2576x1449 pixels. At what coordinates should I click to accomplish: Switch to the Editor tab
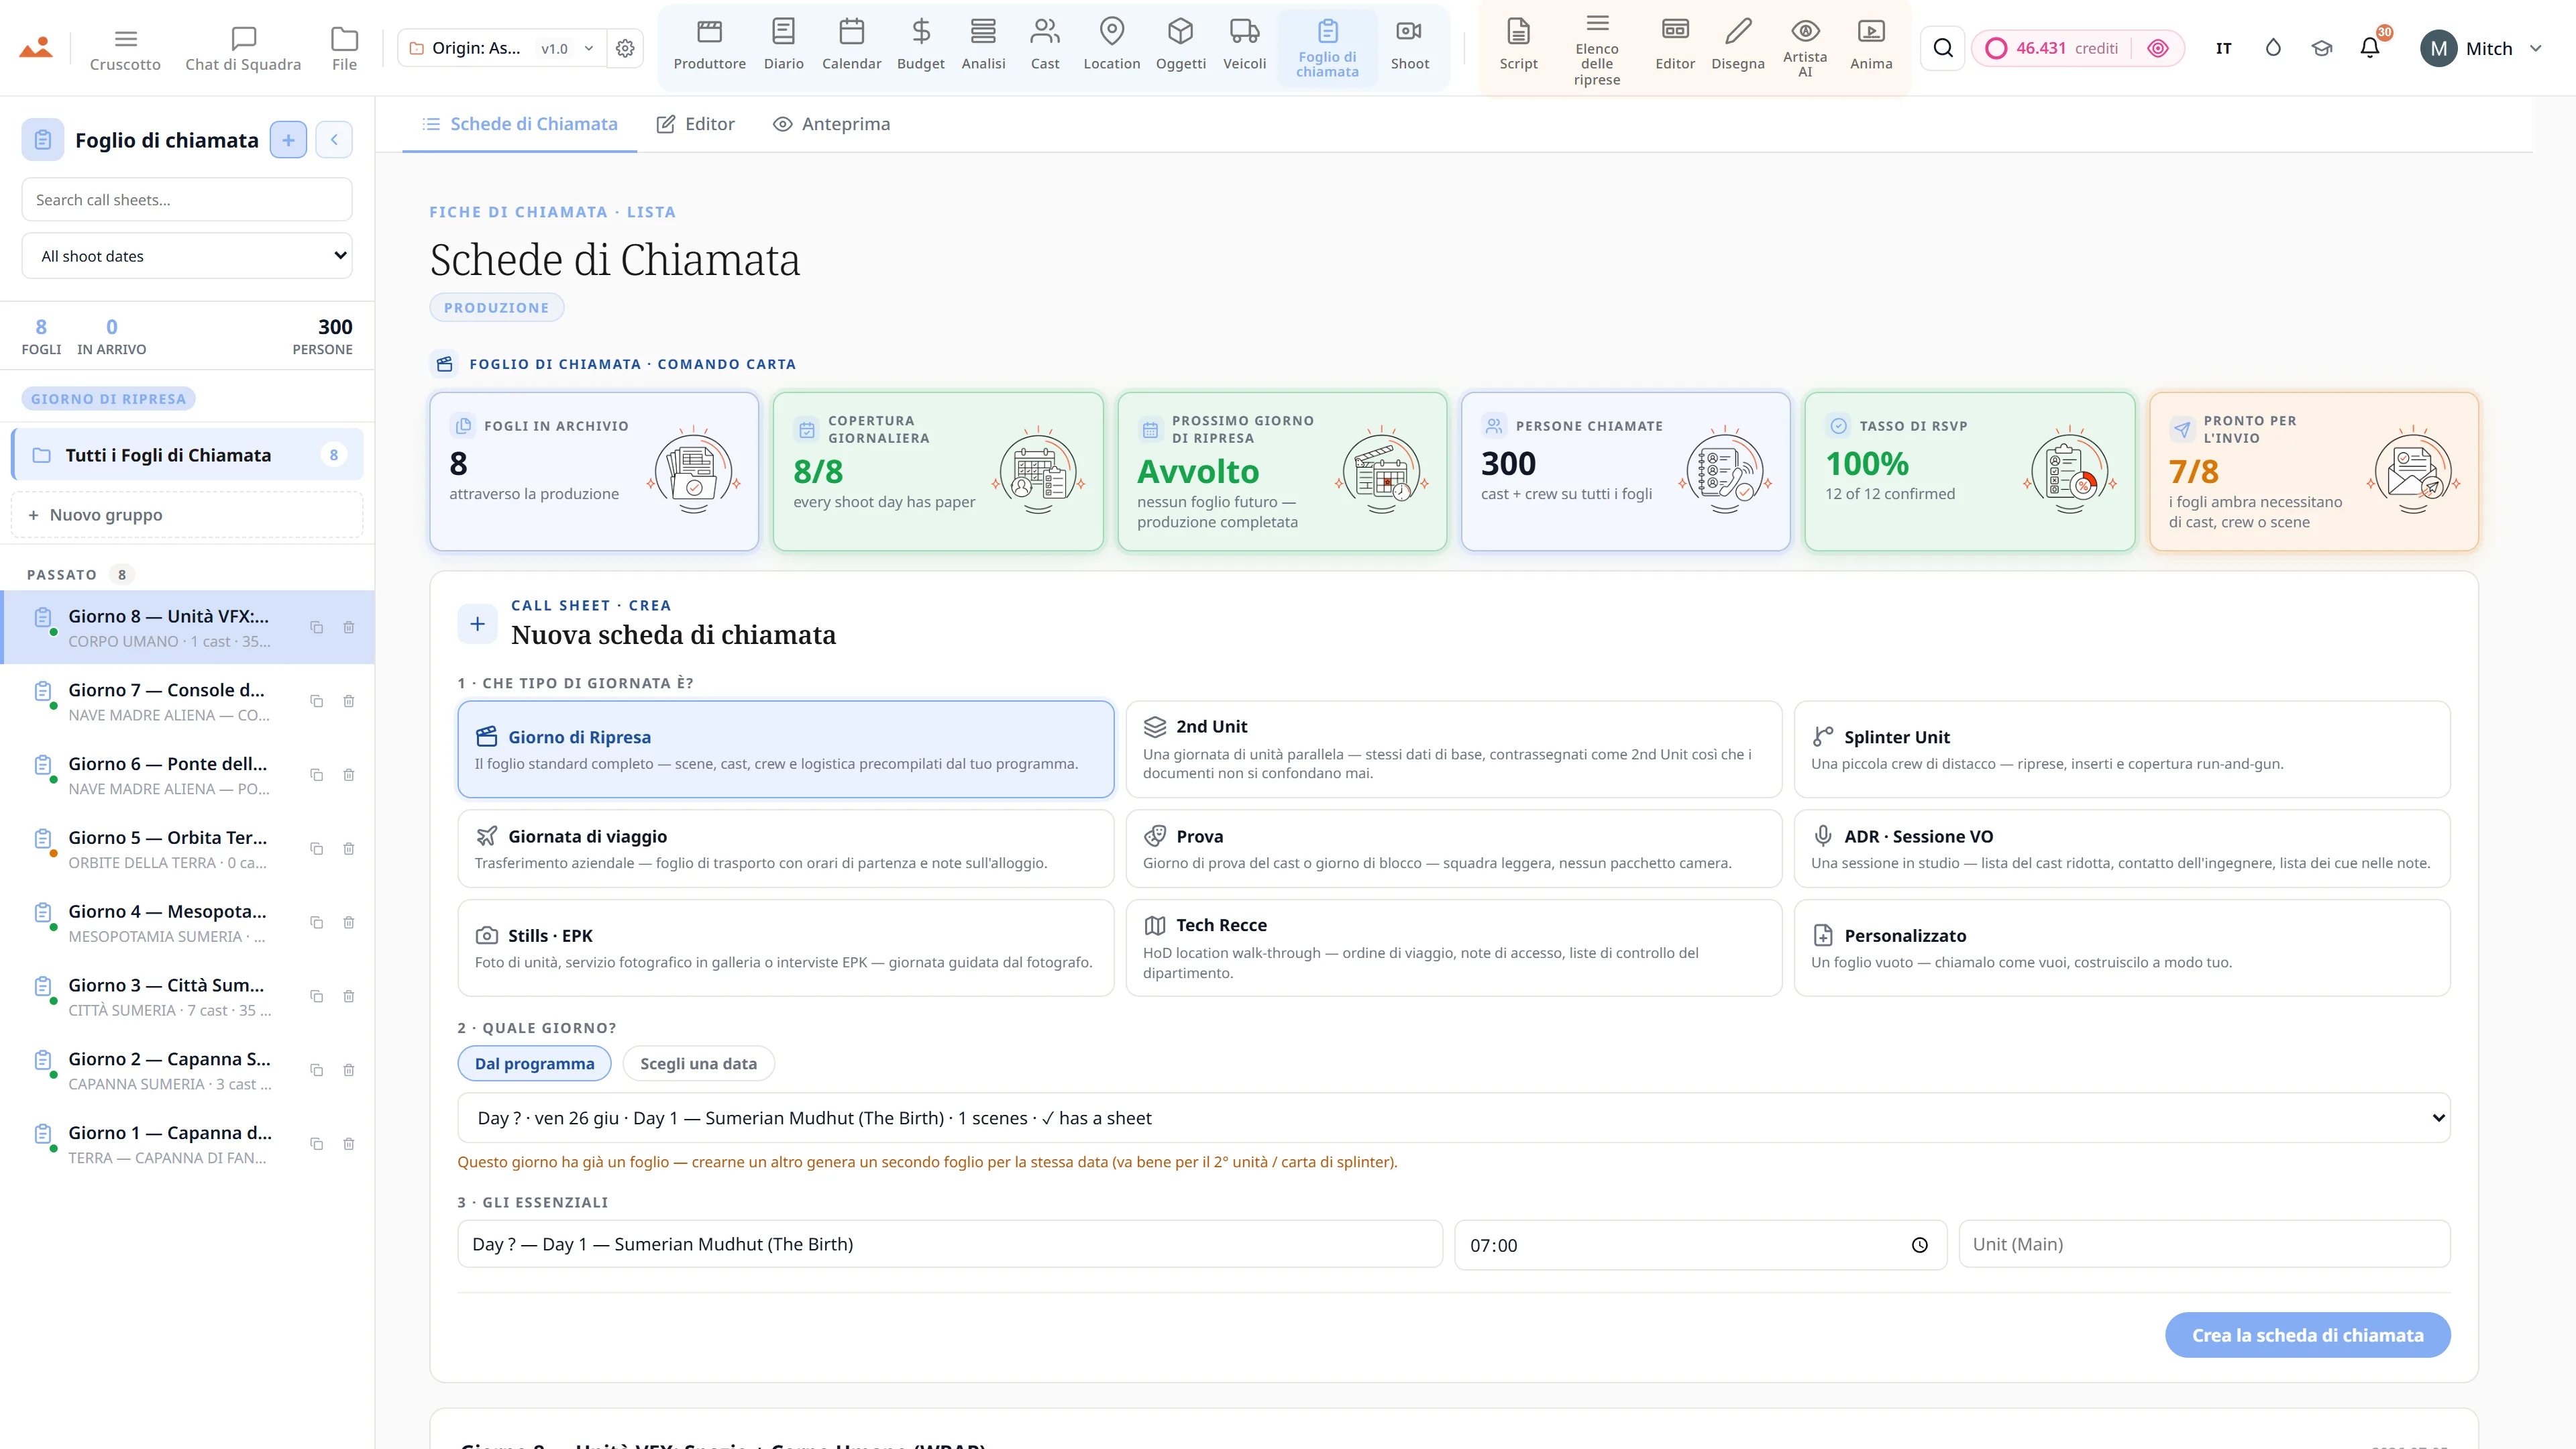coord(695,124)
